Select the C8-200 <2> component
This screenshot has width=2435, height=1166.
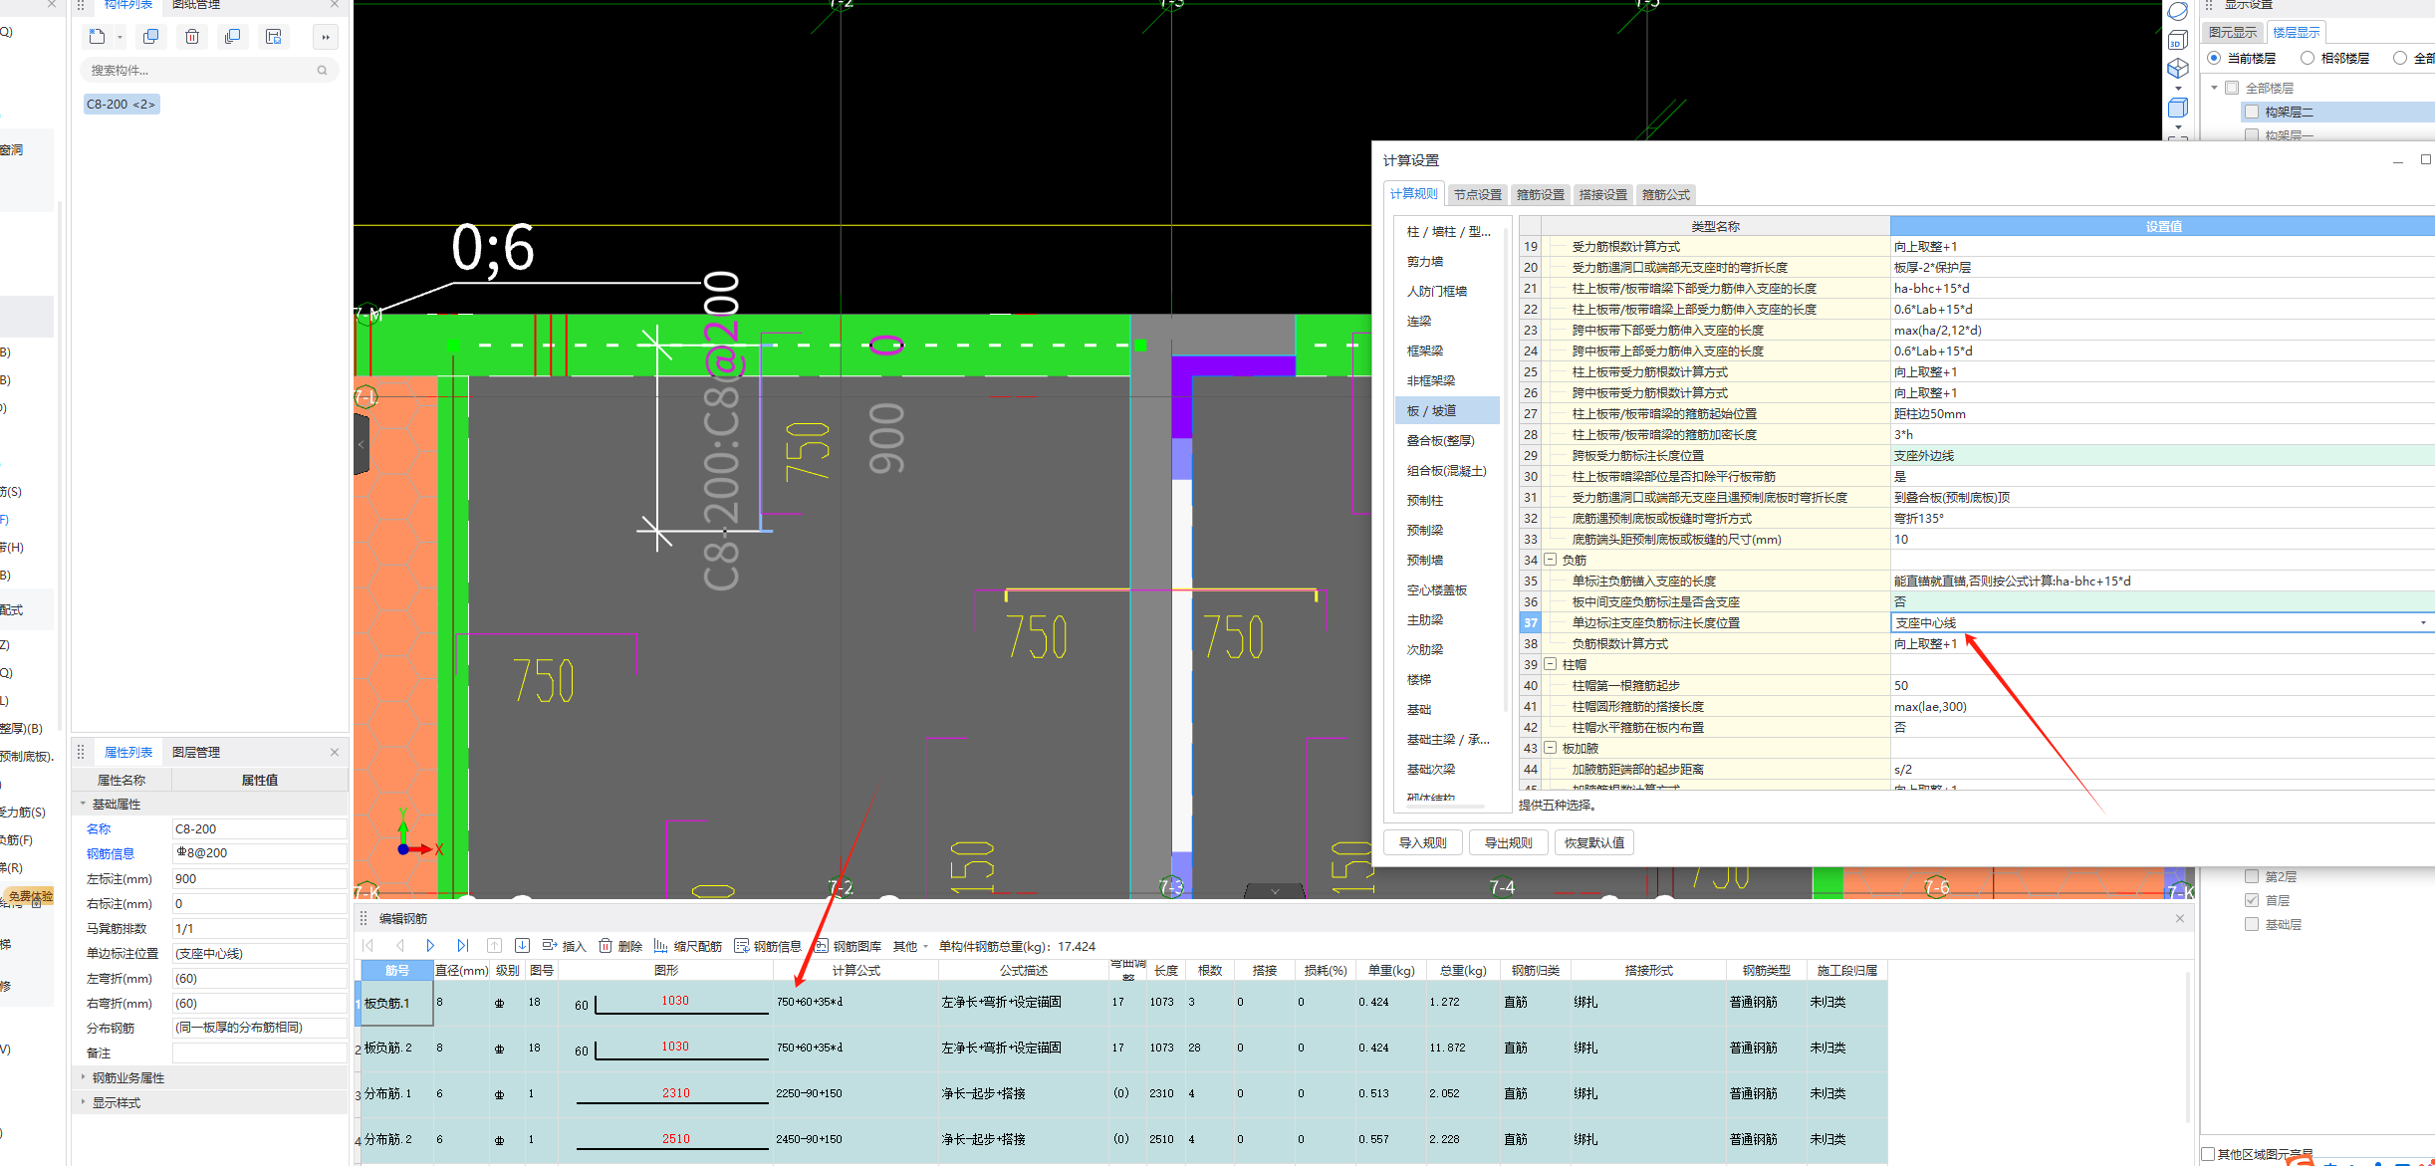pyautogui.click(x=121, y=104)
